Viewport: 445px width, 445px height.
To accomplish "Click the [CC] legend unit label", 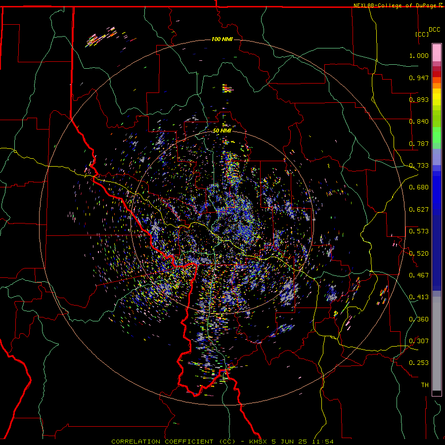I will [x=422, y=34].
